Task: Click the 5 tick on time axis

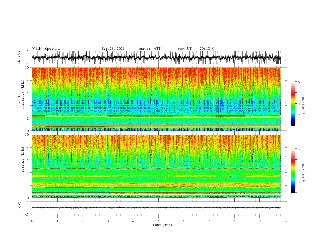Action: coord(158,221)
